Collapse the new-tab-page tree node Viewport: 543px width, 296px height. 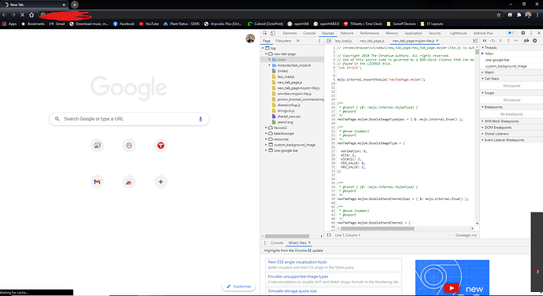point(266,54)
